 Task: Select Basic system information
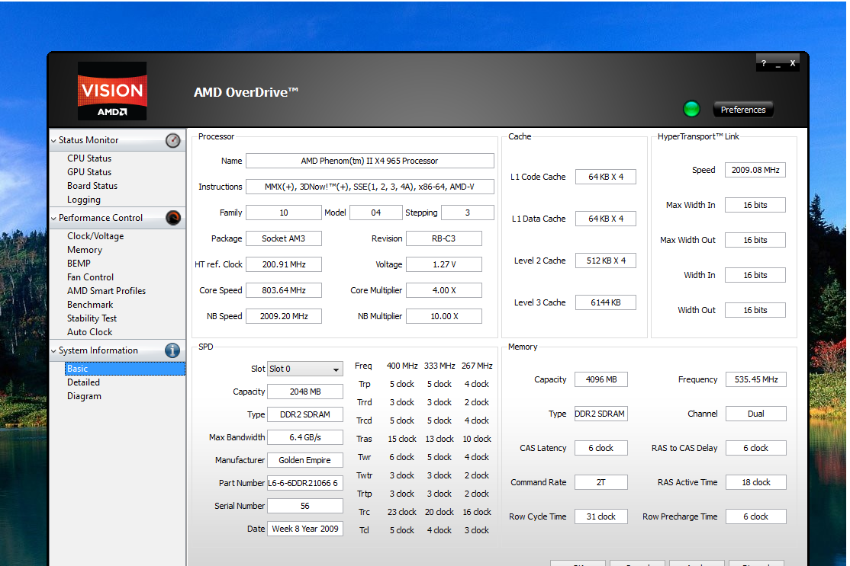[x=125, y=369]
